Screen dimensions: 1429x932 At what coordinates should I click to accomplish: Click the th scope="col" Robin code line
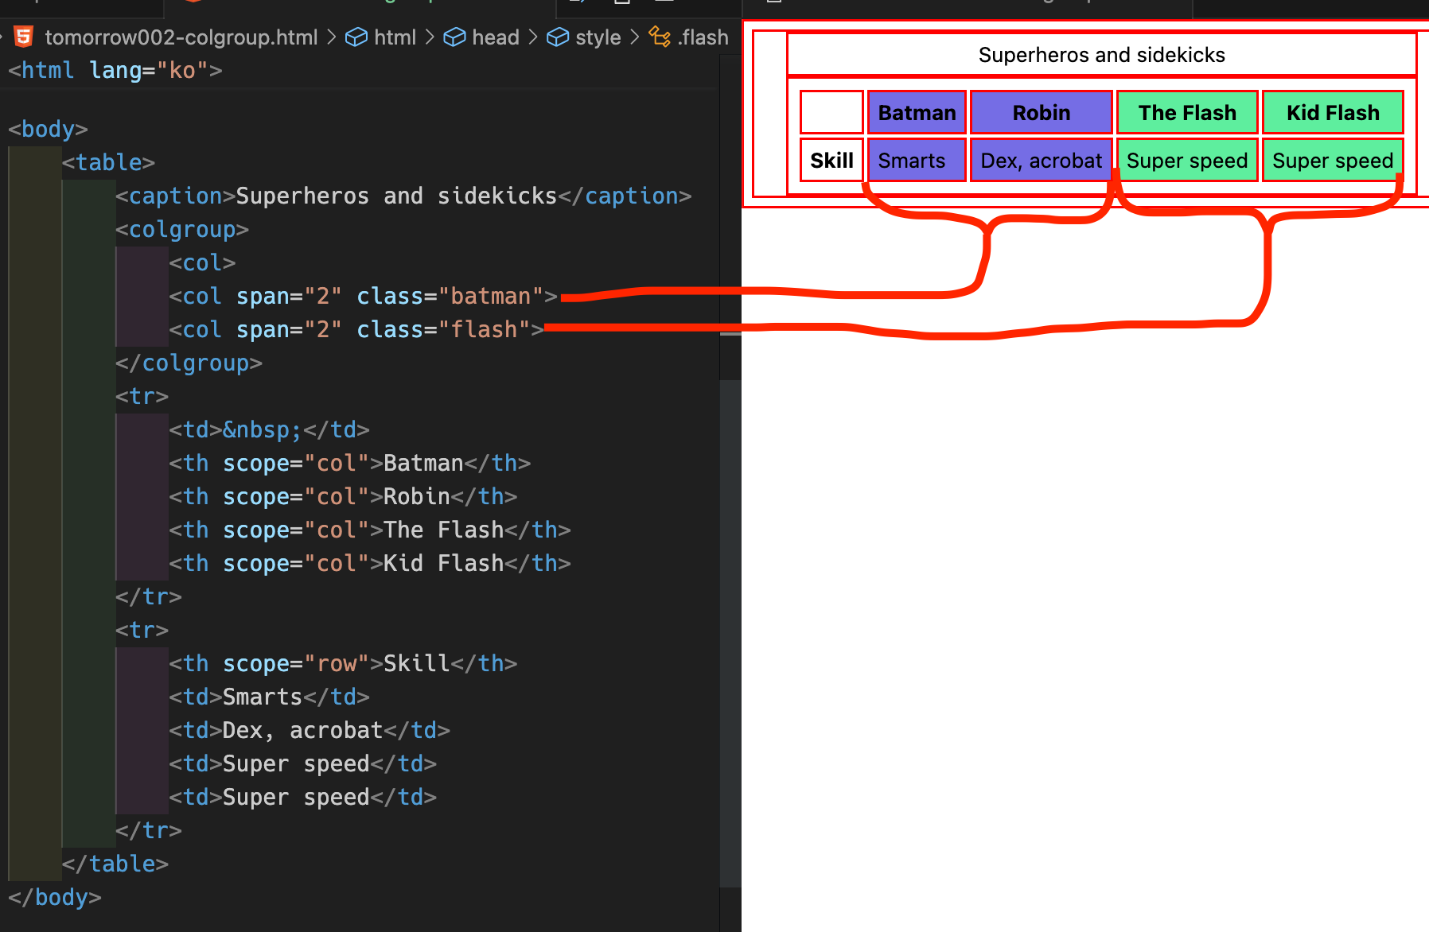[343, 496]
